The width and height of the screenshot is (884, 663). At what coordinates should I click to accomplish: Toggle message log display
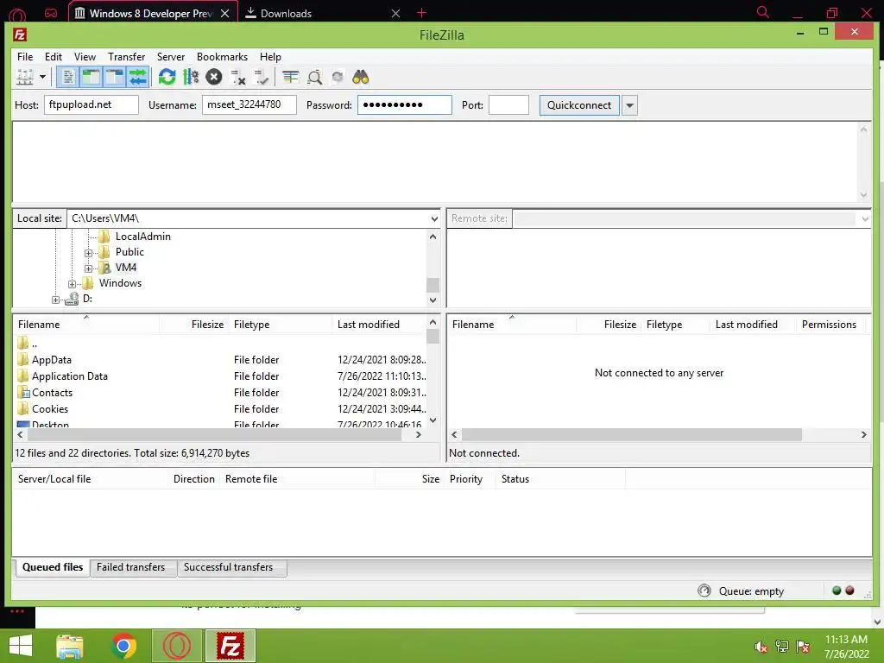tap(67, 77)
